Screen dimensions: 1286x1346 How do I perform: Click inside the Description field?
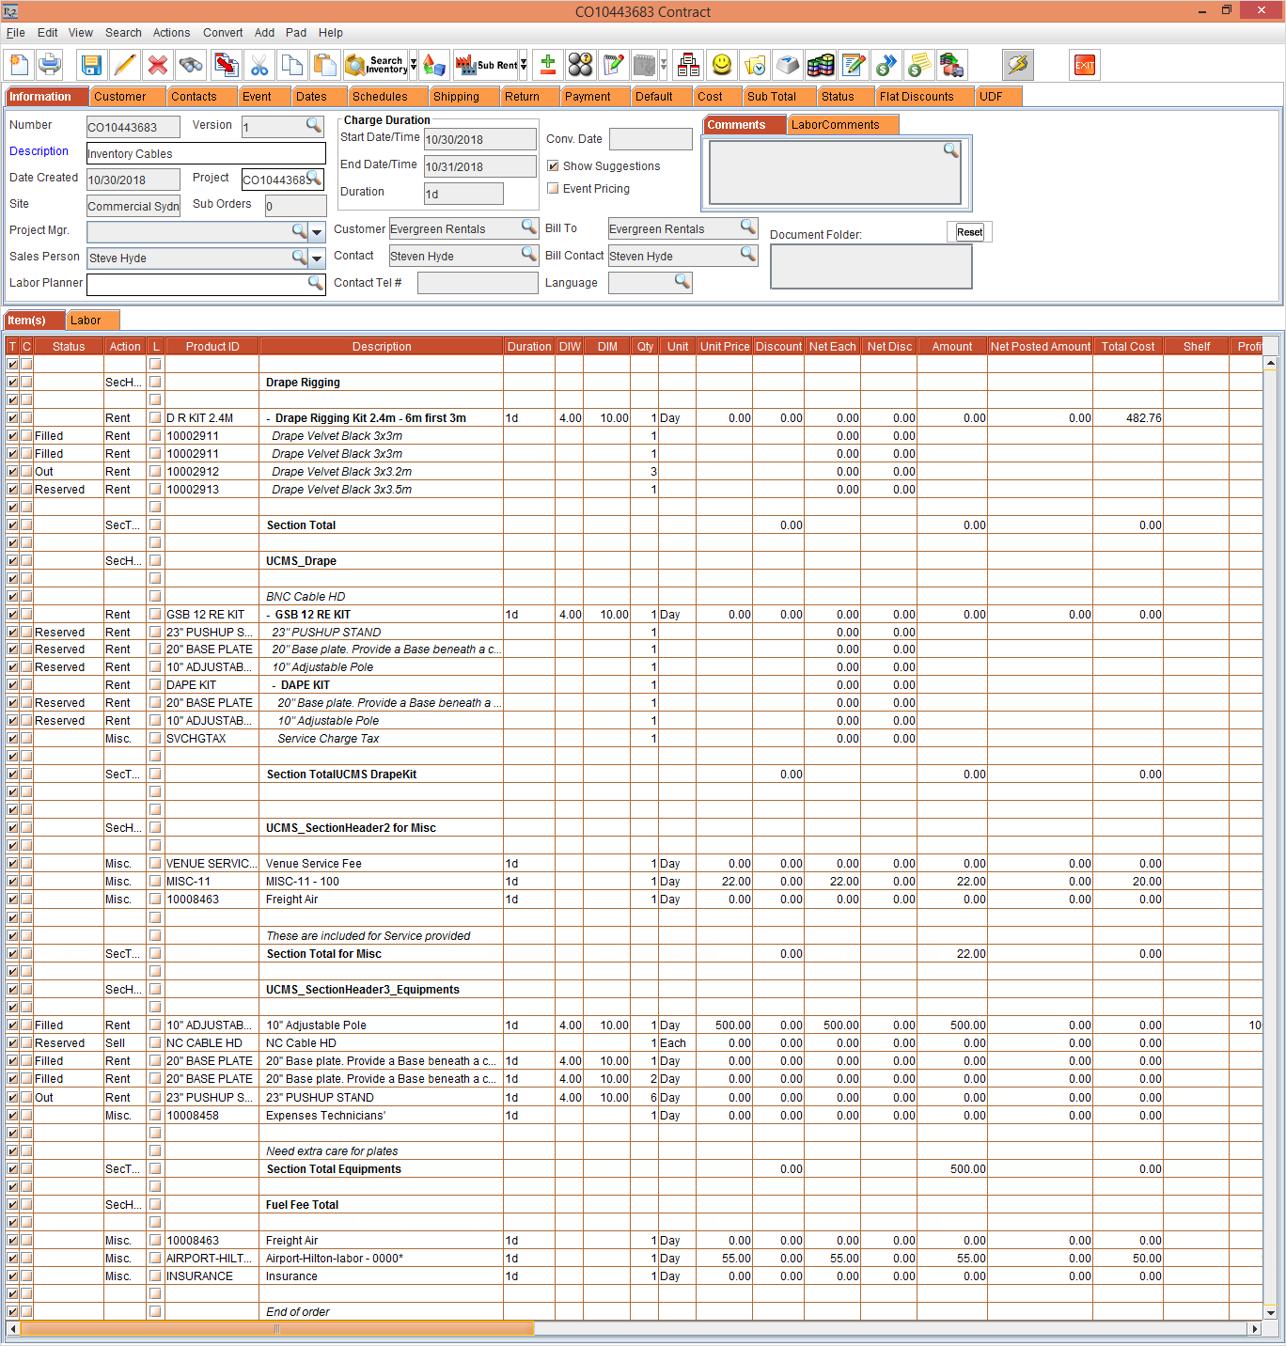point(205,153)
